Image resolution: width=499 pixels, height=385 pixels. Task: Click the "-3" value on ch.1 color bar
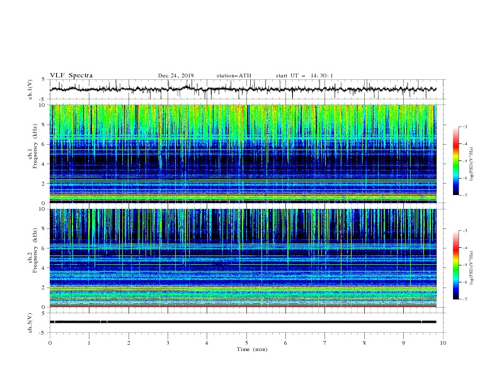click(x=465, y=126)
